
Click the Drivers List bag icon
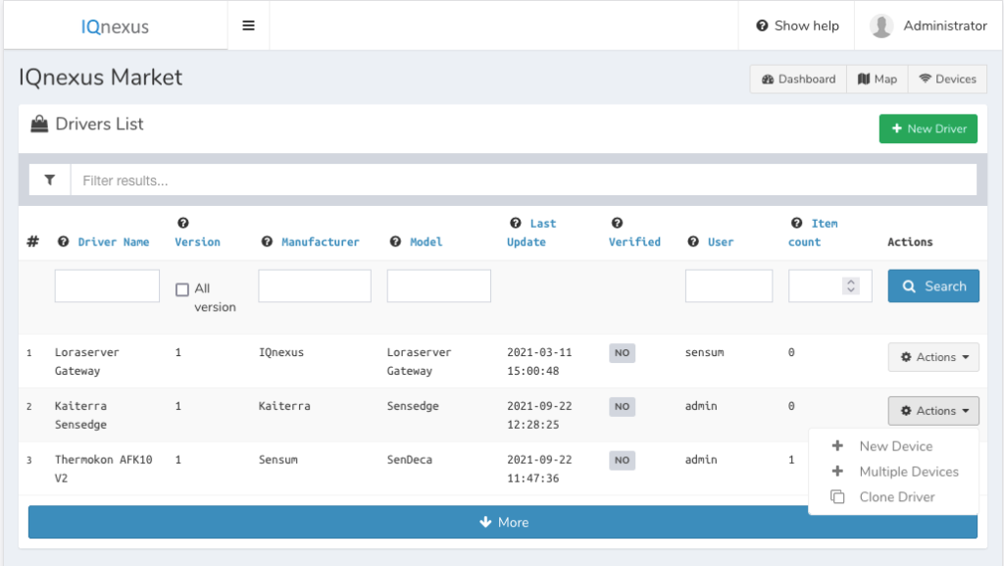[x=39, y=124]
